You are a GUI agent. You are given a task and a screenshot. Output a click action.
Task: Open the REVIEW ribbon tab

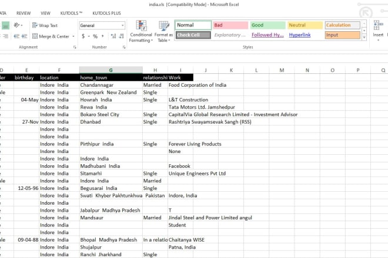[x=24, y=13]
